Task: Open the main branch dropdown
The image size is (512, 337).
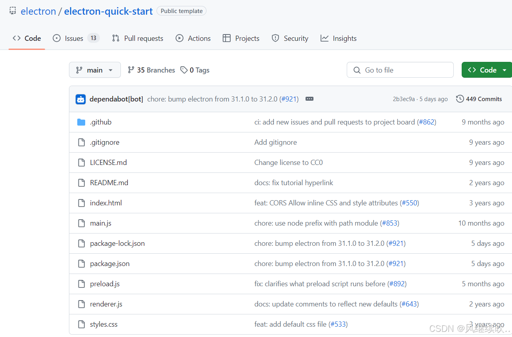Action: pos(94,70)
